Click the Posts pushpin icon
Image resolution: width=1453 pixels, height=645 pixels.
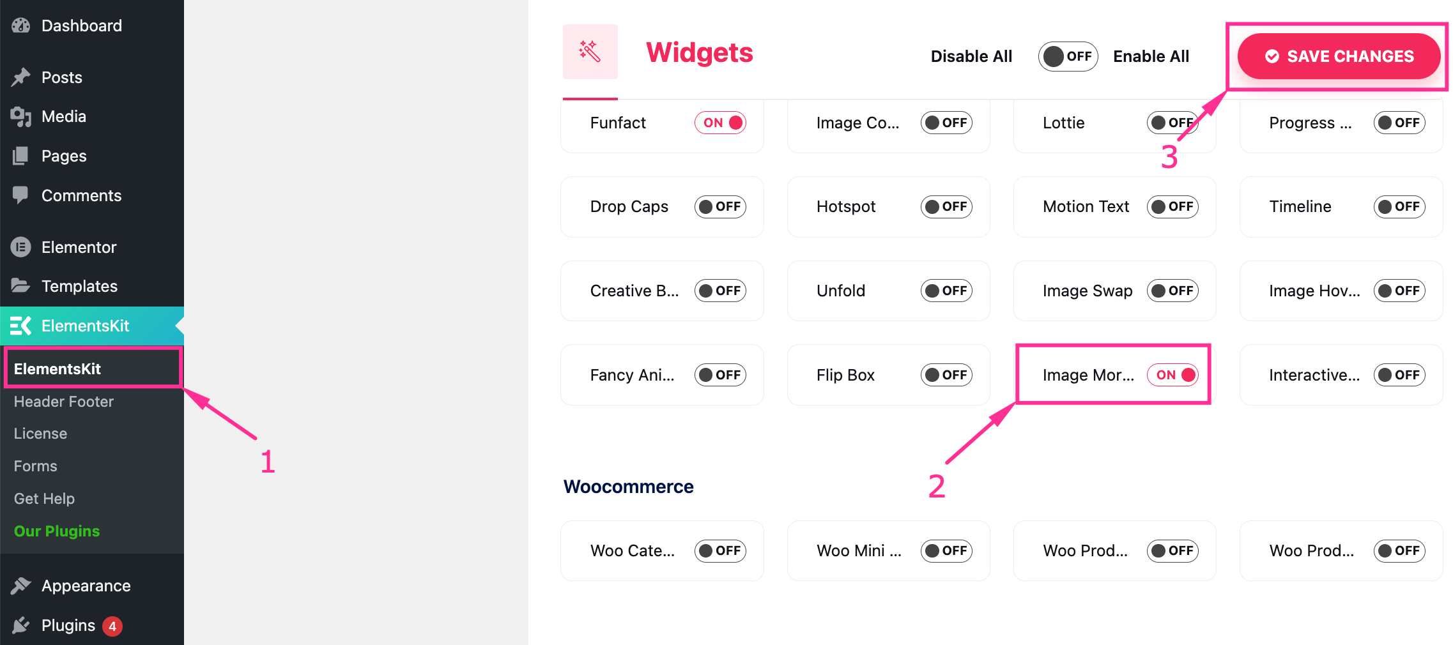[x=20, y=77]
